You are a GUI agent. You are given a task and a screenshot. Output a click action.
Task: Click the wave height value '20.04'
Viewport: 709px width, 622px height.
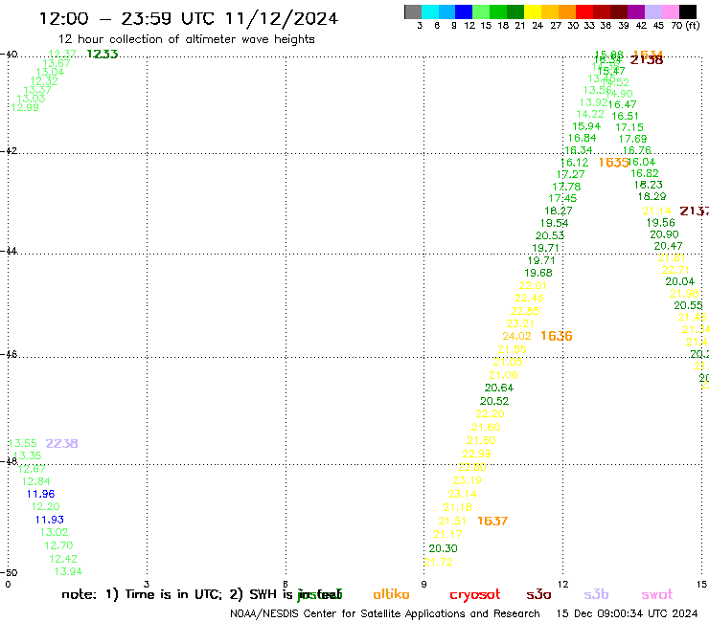click(x=680, y=282)
